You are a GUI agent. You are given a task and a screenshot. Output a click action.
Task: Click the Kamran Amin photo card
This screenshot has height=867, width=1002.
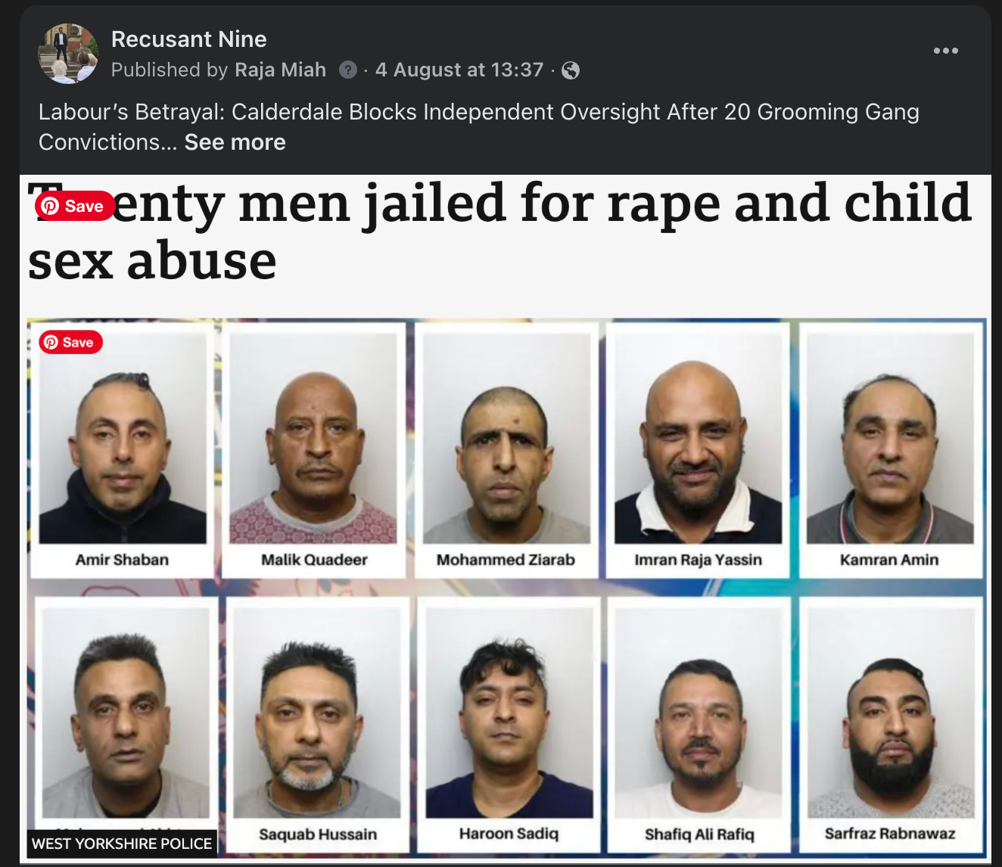click(x=890, y=451)
